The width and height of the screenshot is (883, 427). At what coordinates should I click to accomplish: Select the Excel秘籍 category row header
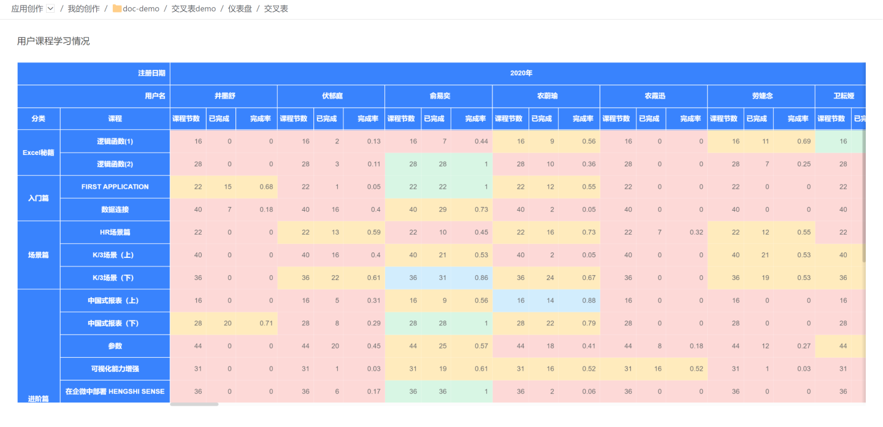point(39,153)
